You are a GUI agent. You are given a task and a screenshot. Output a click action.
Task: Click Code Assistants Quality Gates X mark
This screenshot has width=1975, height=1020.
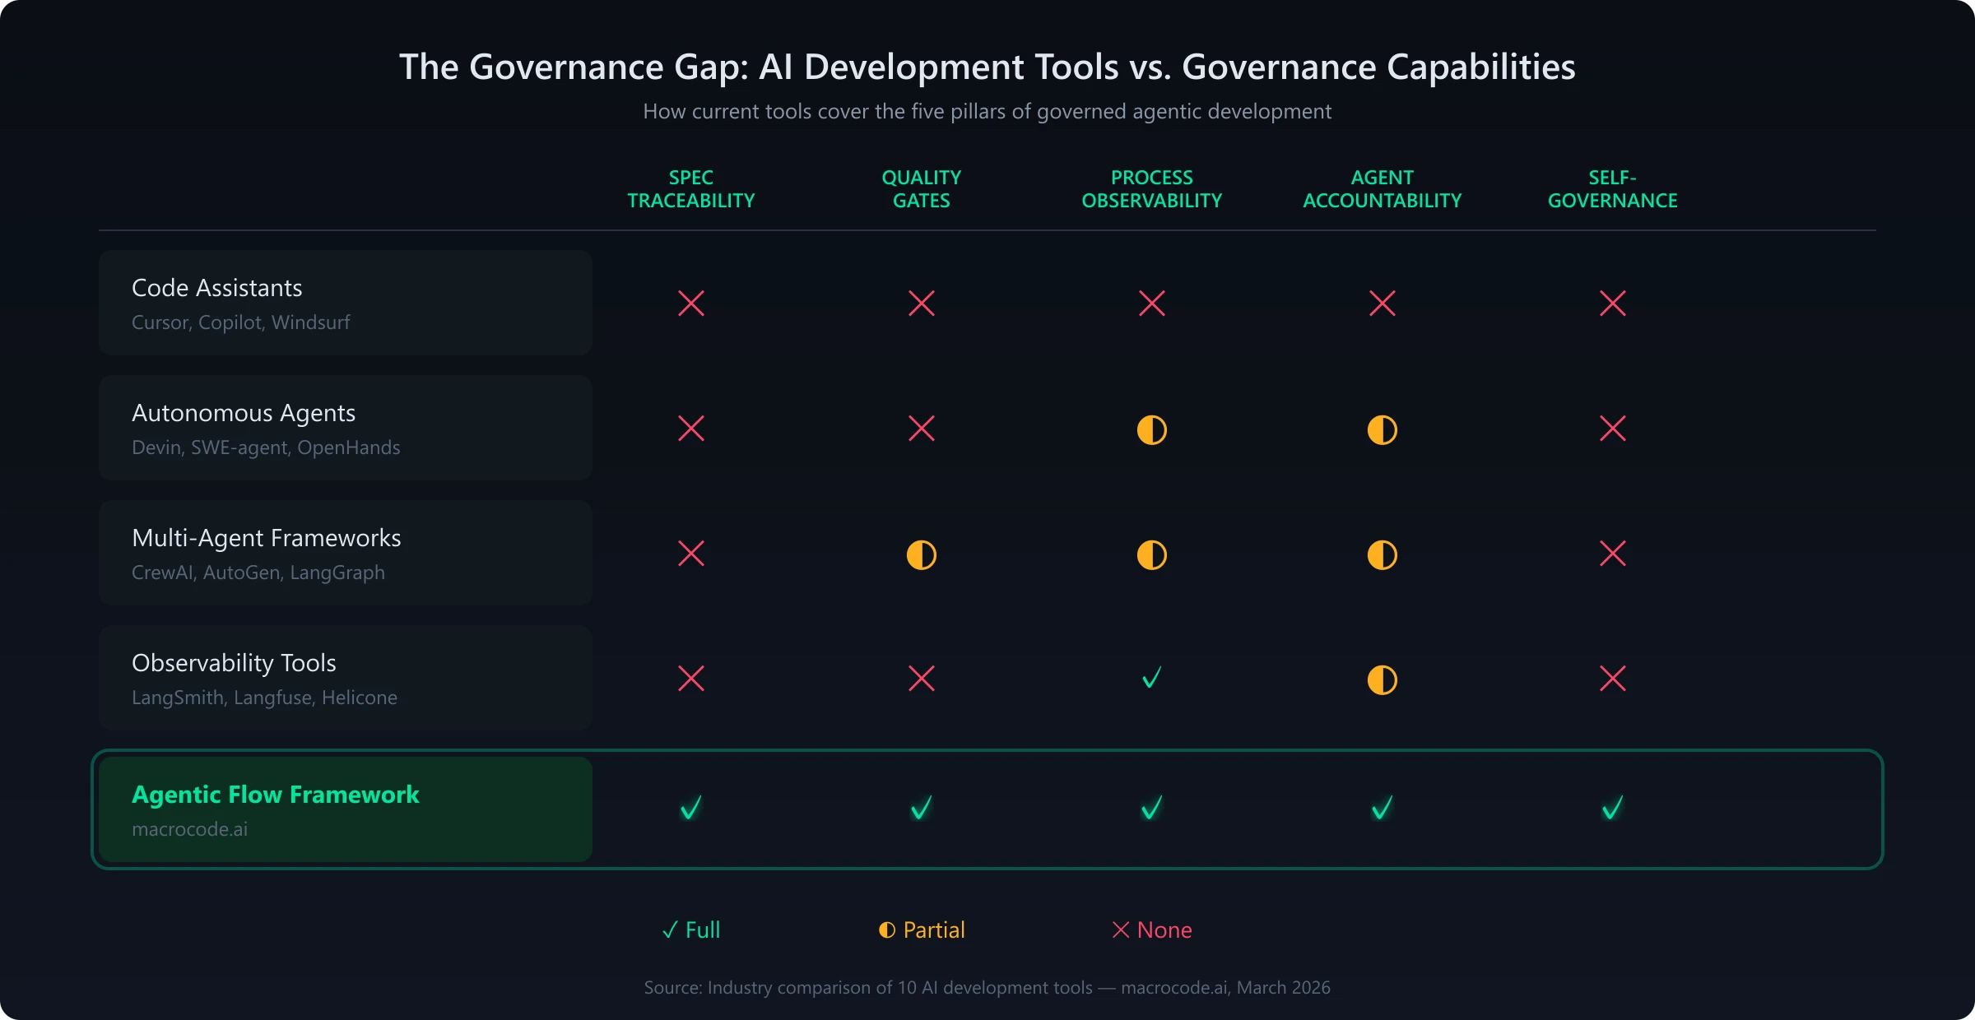tap(922, 303)
